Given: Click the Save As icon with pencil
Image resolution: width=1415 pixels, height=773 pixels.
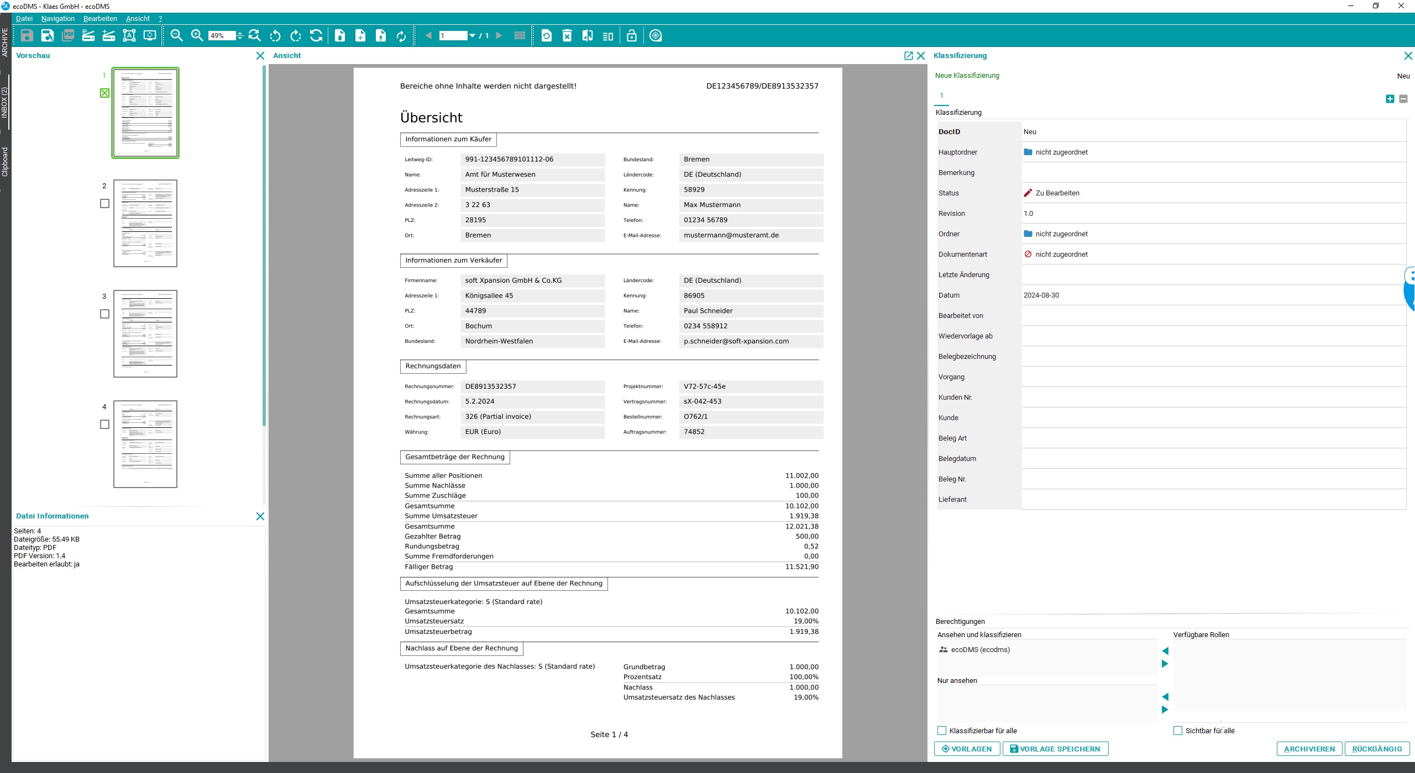Looking at the screenshot, I should coord(48,36).
